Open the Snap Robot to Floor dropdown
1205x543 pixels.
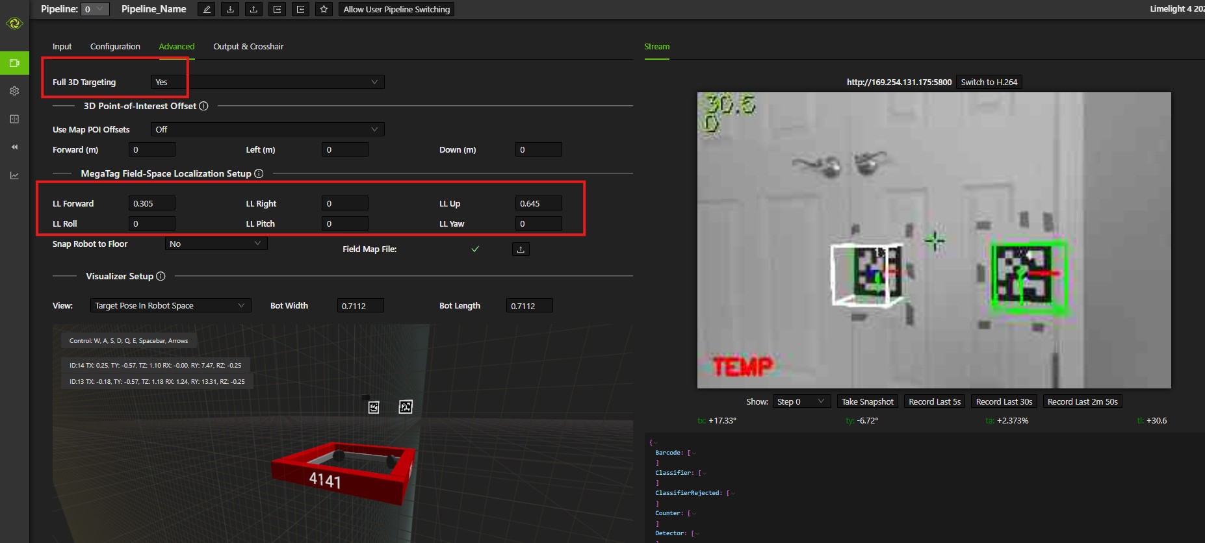click(216, 244)
